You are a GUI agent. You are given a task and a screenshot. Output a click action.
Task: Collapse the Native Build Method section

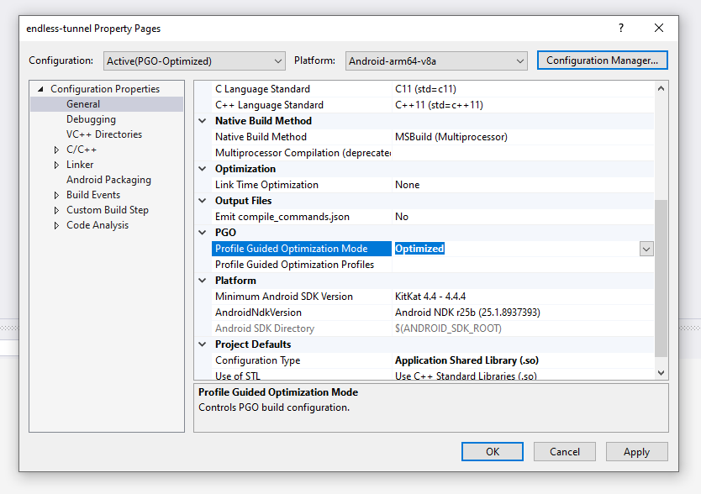point(202,120)
